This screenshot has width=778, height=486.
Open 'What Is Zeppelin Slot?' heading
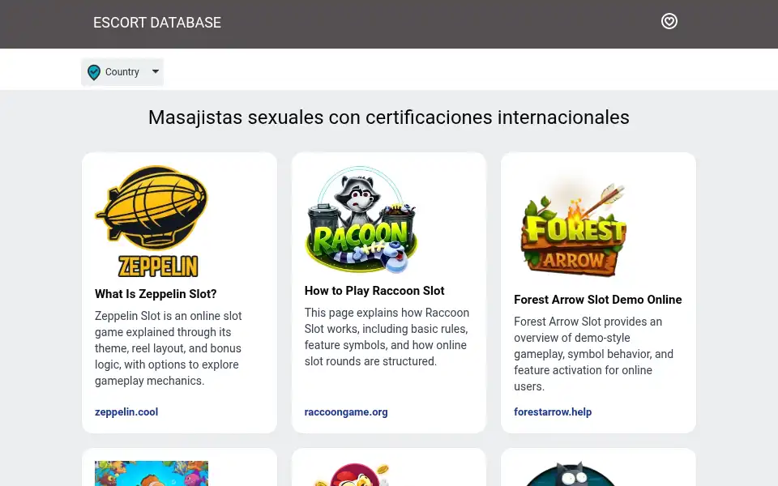156,294
